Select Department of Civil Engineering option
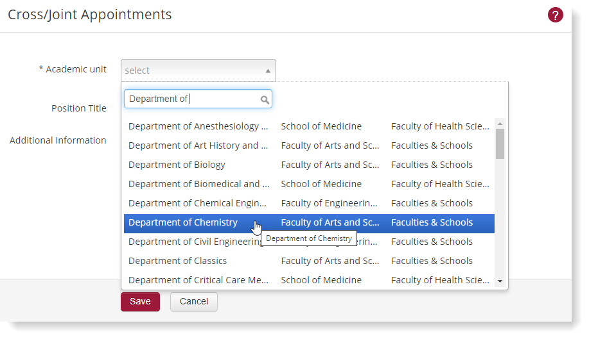The width and height of the screenshot is (589, 339). pyautogui.click(x=193, y=242)
